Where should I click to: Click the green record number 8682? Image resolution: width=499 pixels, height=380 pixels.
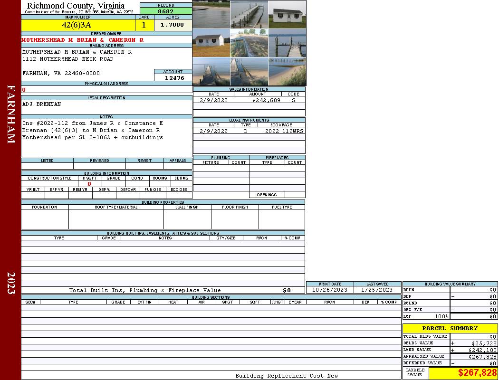(166, 11)
